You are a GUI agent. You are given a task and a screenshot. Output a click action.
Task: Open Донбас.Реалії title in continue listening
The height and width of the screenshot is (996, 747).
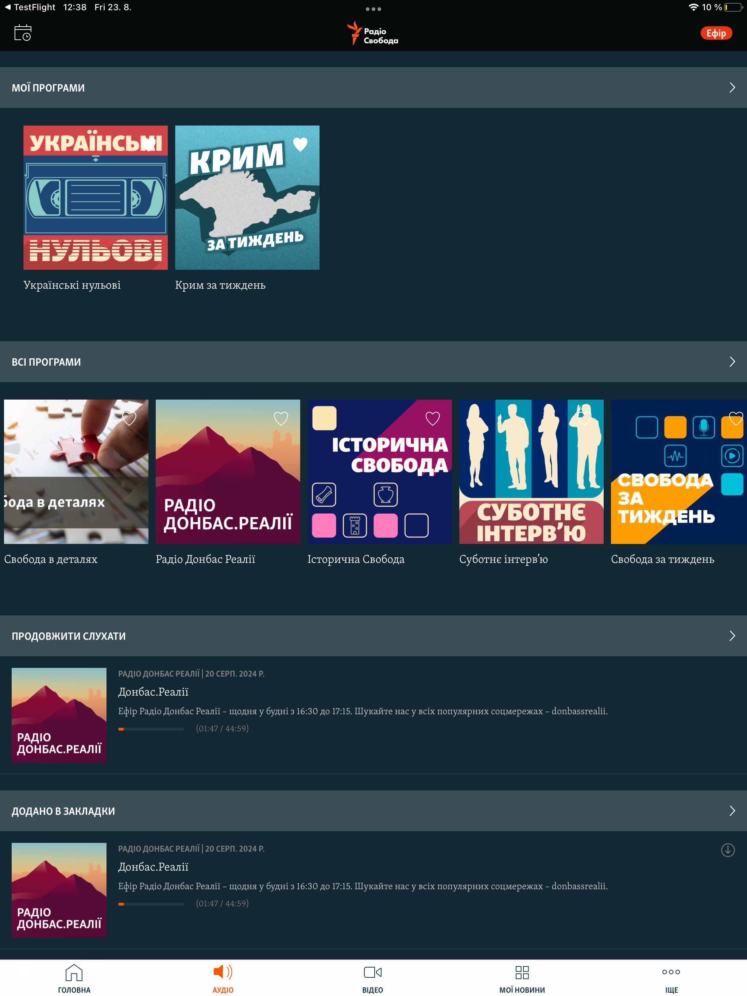153,692
